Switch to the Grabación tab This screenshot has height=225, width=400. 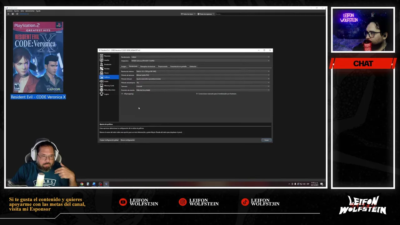193,66
